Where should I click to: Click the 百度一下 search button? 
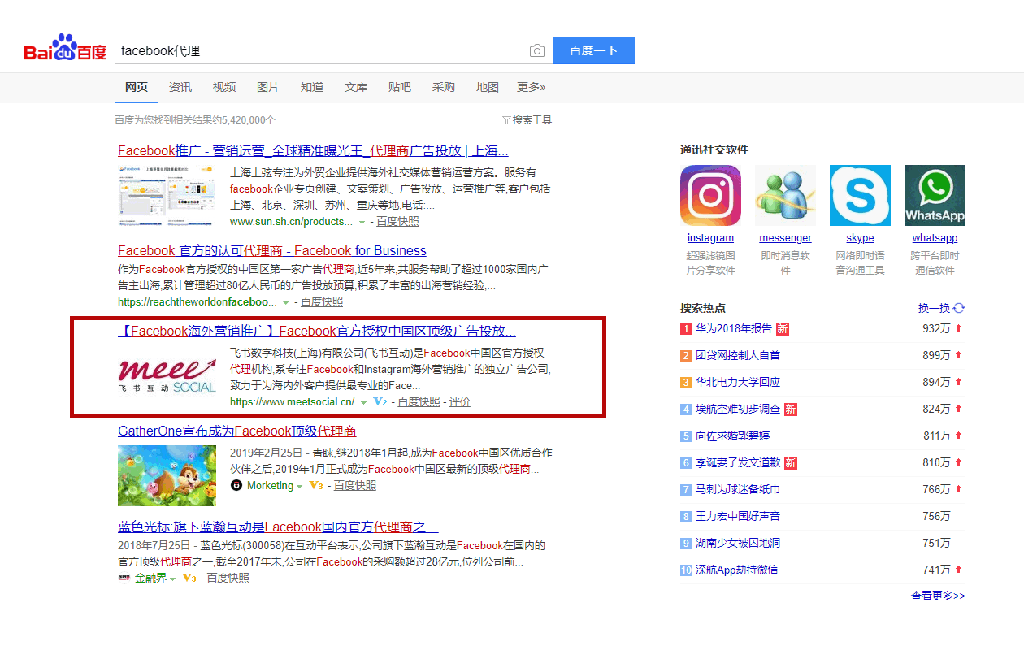[594, 50]
